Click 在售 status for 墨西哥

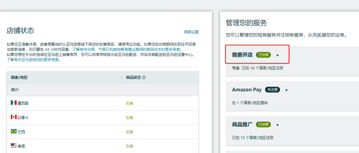point(129,103)
